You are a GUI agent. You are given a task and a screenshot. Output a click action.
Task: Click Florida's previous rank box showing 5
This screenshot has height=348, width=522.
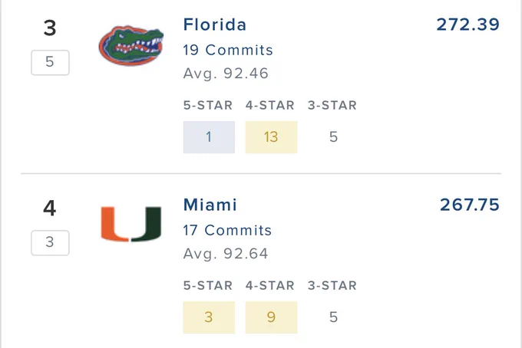(x=50, y=63)
